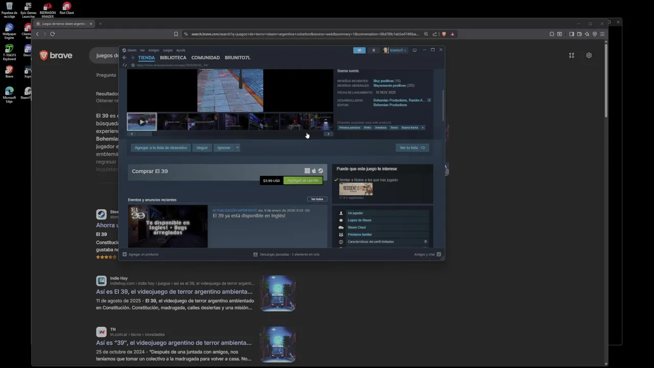Reload page in Brave browser

point(52,34)
